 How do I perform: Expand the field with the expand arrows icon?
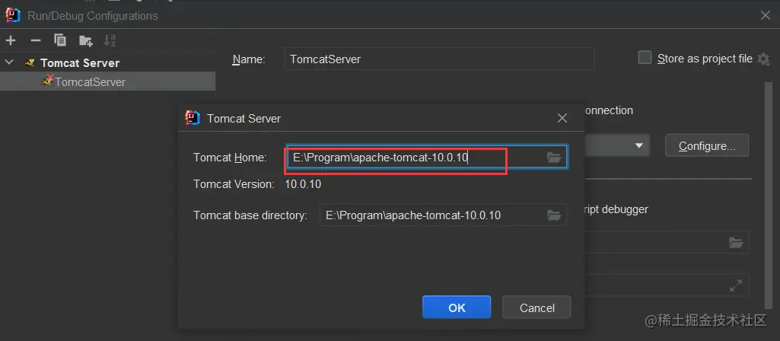[x=736, y=285]
